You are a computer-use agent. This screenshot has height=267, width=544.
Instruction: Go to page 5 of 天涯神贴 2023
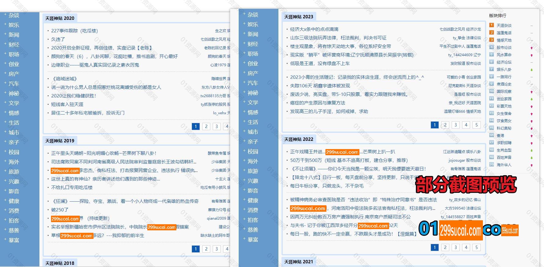pos(476,125)
